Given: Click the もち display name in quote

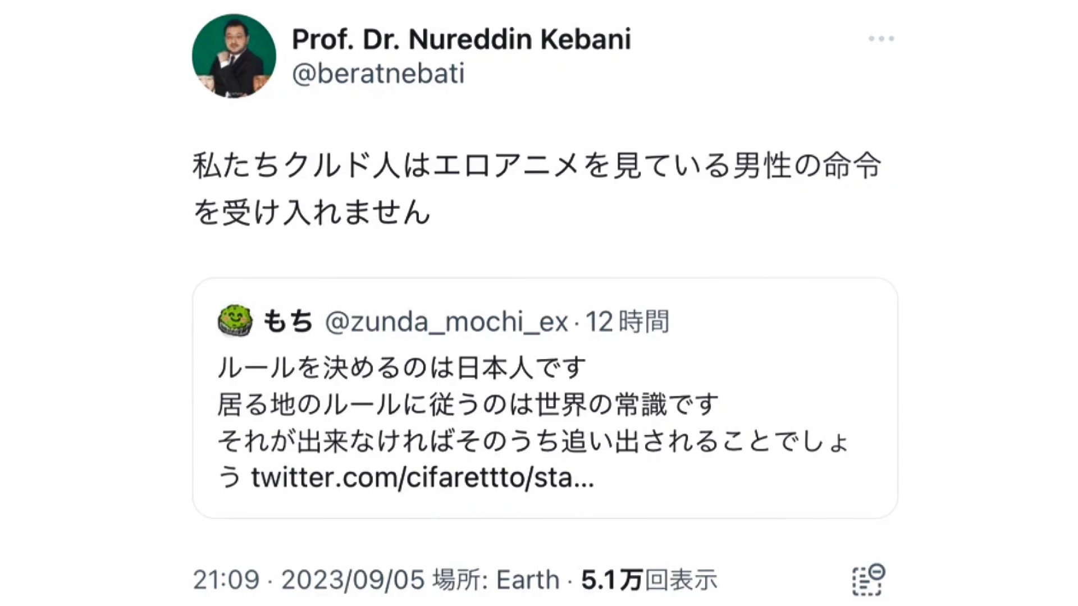Looking at the screenshot, I should (x=287, y=322).
